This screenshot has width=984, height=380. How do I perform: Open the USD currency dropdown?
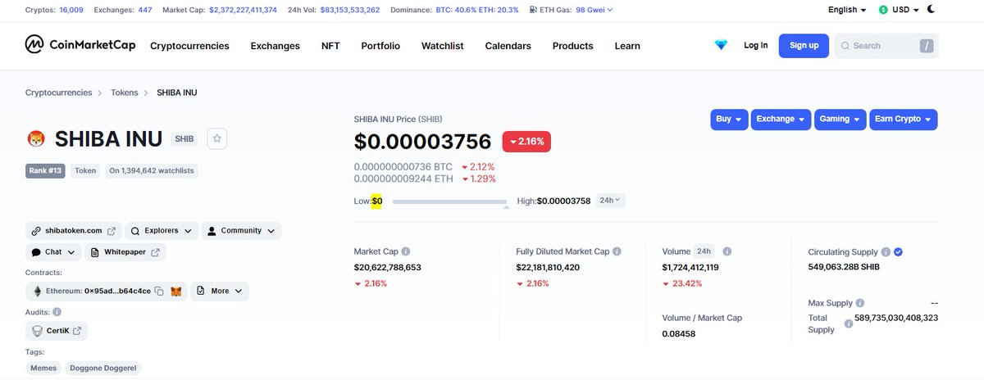[x=899, y=10]
